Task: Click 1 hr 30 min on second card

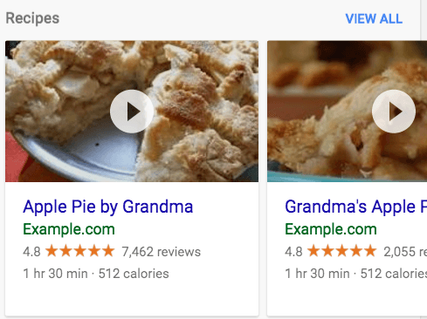Action: (317, 274)
